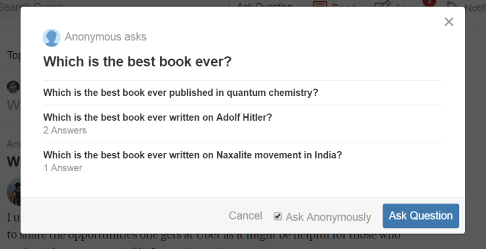Click the Ask Anonymously label text
This screenshot has width=486, height=249.
tap(328, 217)
